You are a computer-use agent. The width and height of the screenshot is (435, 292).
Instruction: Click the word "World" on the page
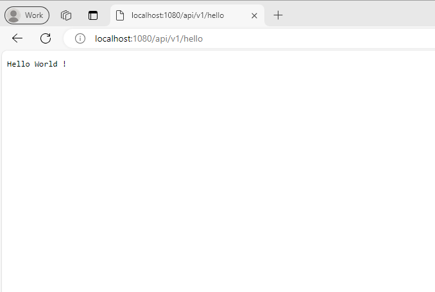46,64
